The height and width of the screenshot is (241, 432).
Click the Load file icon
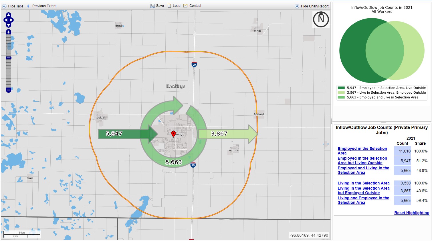click(x=169, y=5)
